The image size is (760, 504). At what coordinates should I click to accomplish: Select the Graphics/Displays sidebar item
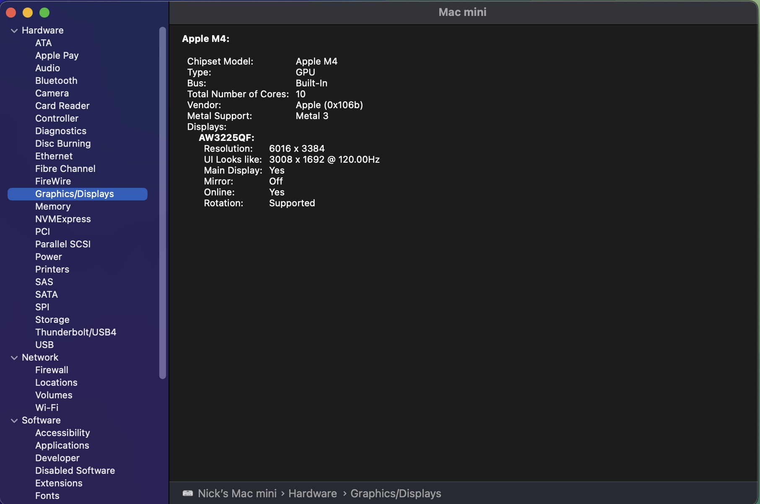point(75,194)
